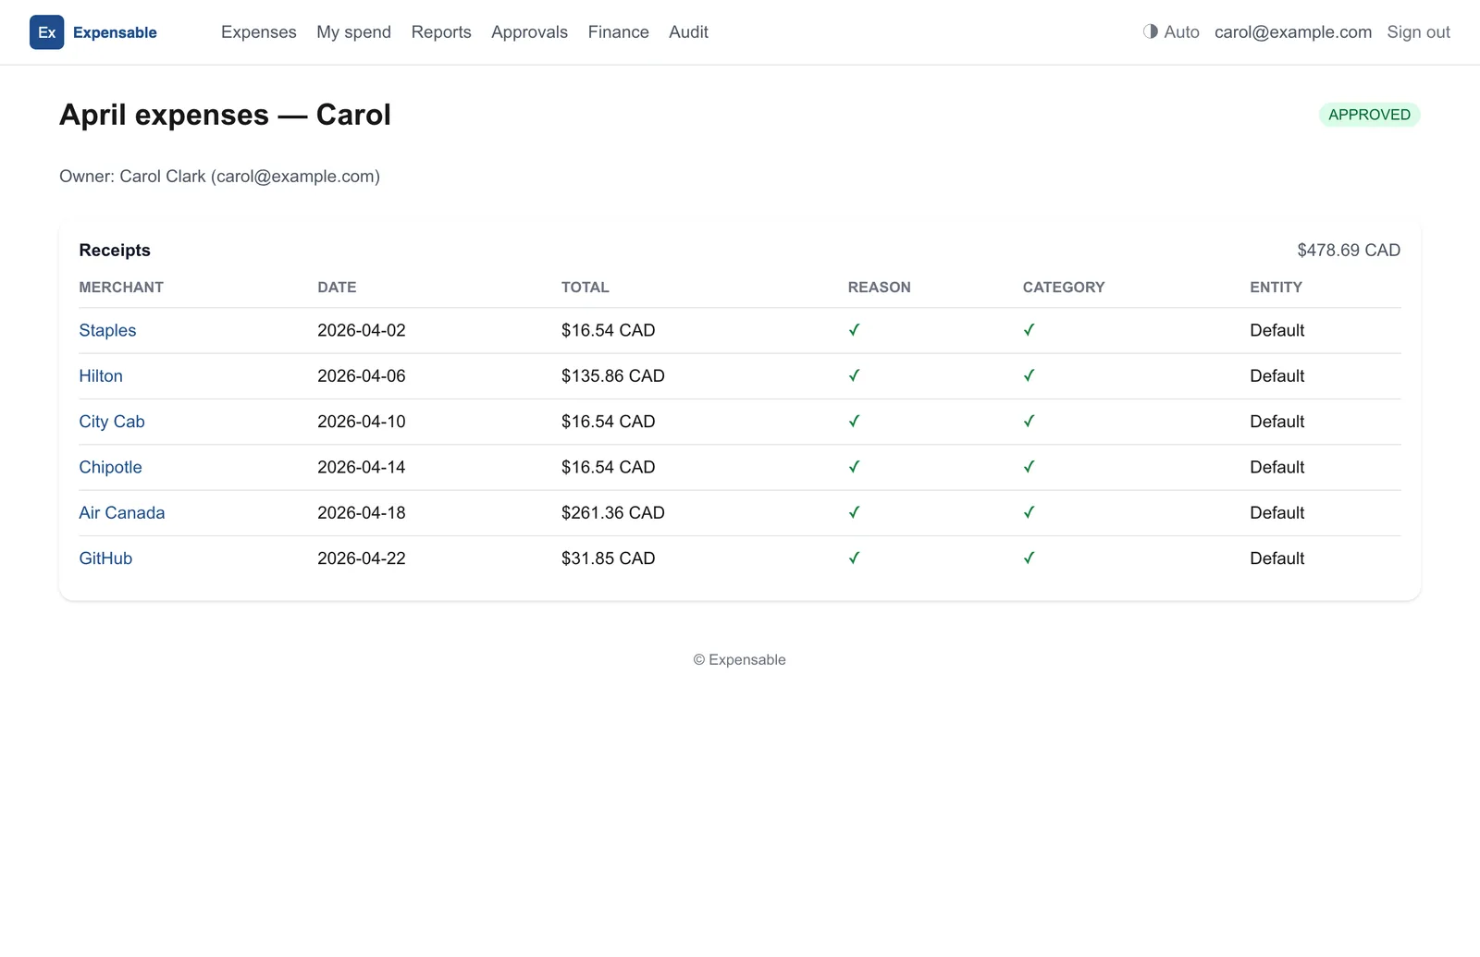1480x957 pixels.
Task: Click the REASON column header
Action: tap(879, 288)
